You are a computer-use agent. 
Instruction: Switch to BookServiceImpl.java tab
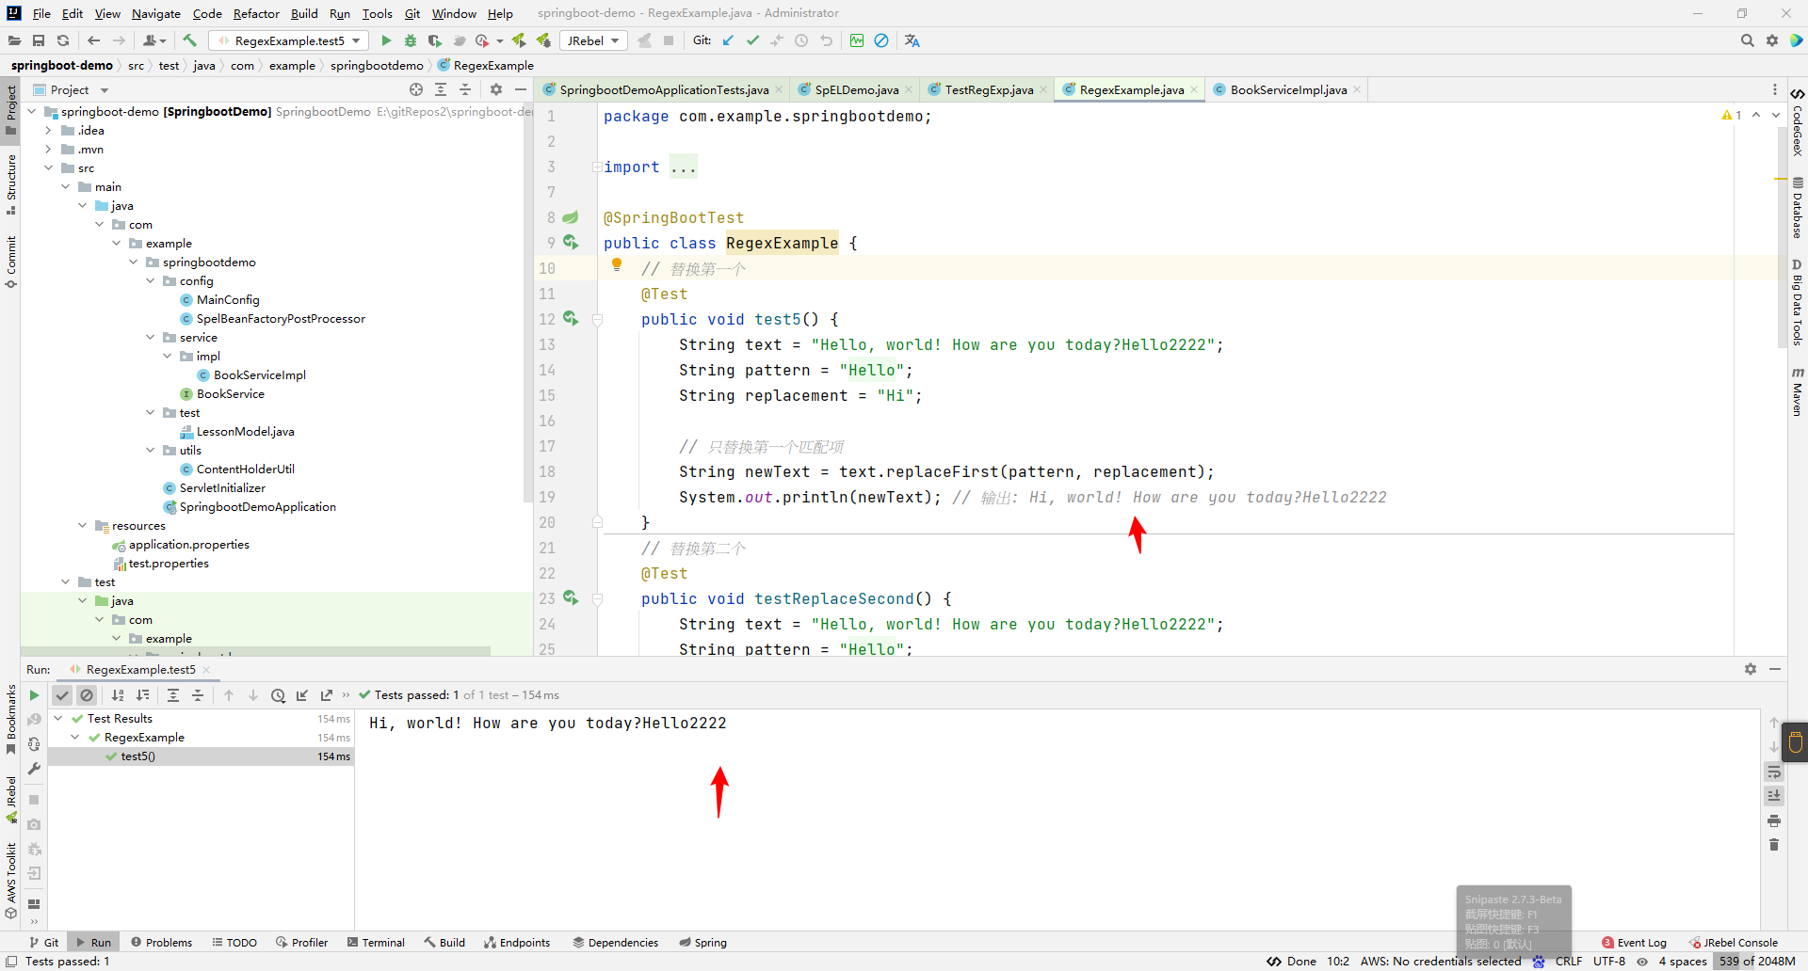click(x=1288, y=89)
